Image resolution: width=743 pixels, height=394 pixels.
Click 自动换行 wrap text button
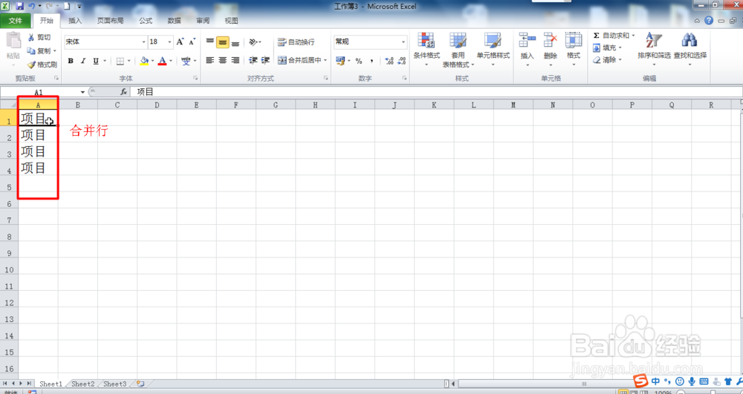(x=296, y=42)
